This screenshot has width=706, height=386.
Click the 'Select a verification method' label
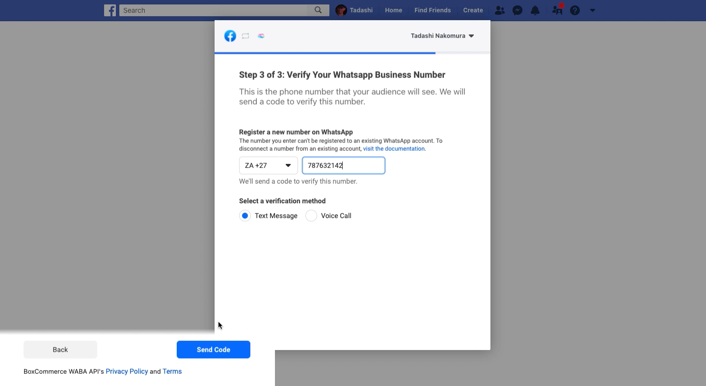click(x=282, y=201)
